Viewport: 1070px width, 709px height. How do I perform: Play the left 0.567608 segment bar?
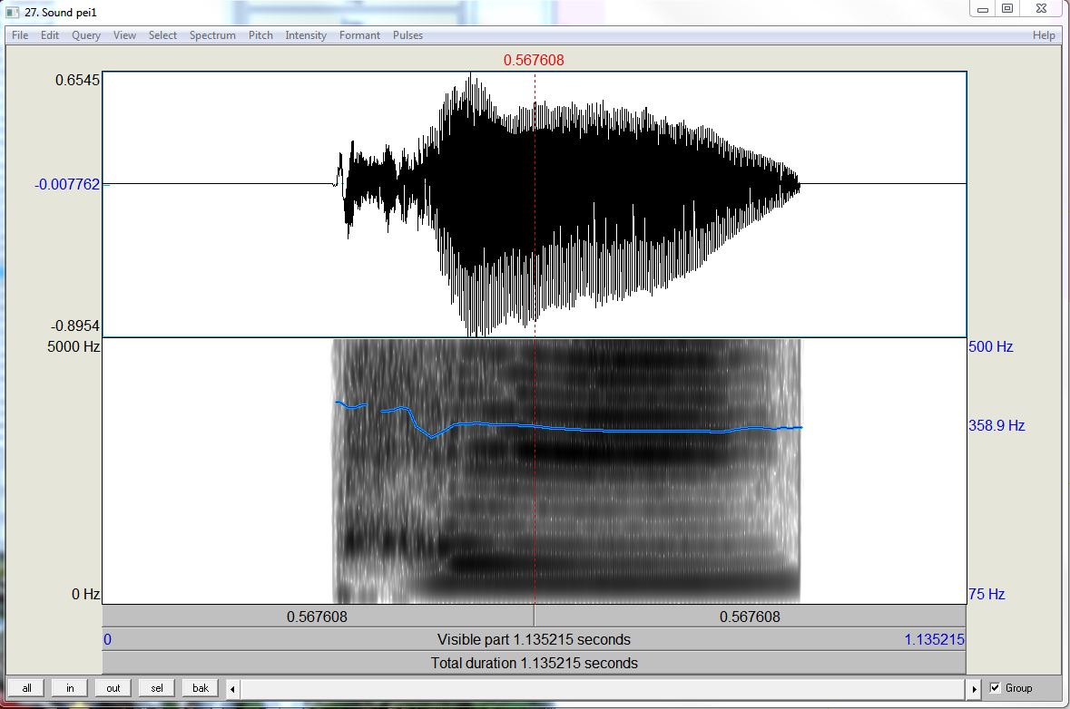318,617
